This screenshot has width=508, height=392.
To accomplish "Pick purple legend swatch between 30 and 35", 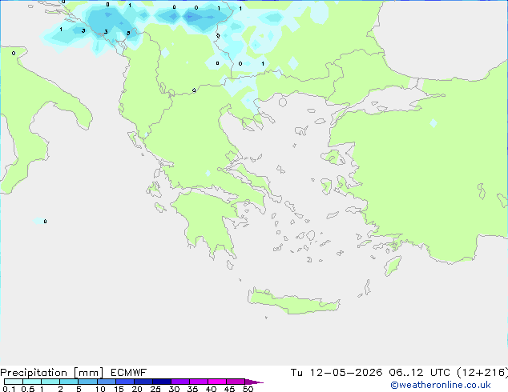I will coord(180,382).
